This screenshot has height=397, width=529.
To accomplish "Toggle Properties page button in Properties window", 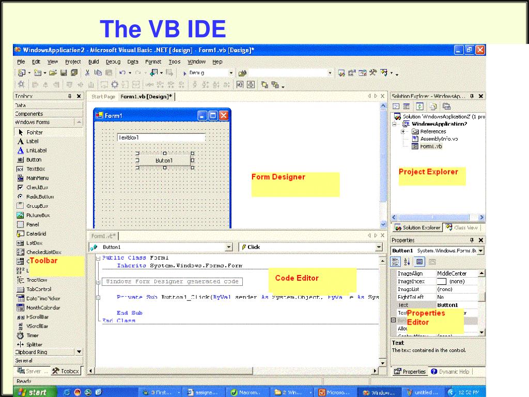I will click(x=419, y=262).
